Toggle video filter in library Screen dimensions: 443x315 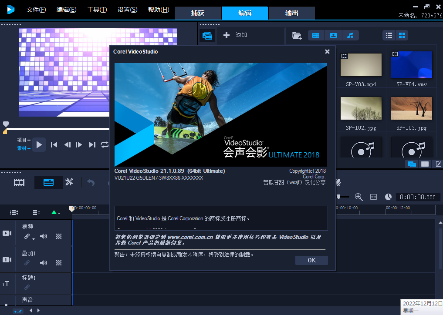316,35
